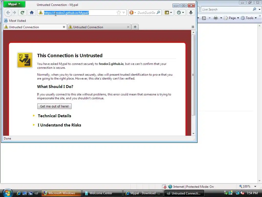Open the history clock menu button
The height and width of the screenshot is (197, 262).
pyautogui.click(x=180, y=13)
